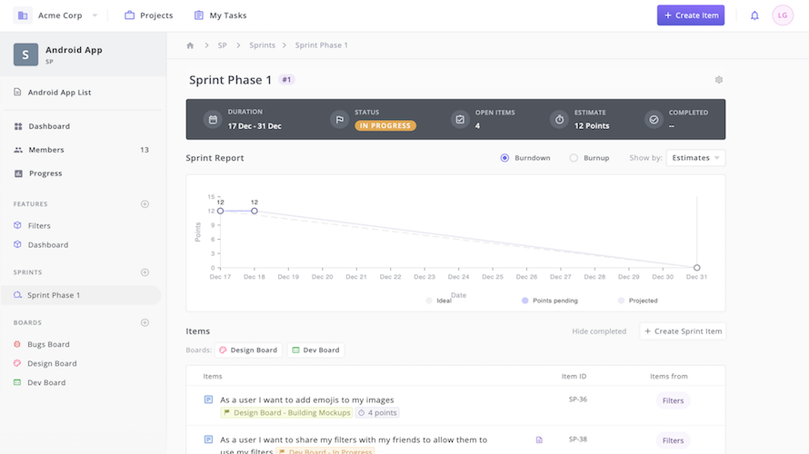The height and width of the screenshot is (454, 809).
Task: Click the Android App project avatar S
Action: (25, 54)
